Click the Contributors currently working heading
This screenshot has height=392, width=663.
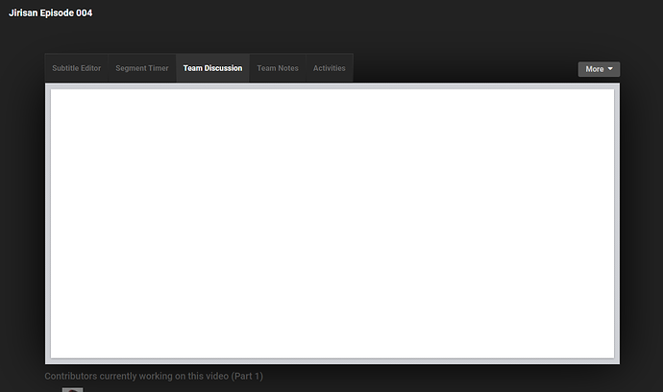(x=154, y=376)
